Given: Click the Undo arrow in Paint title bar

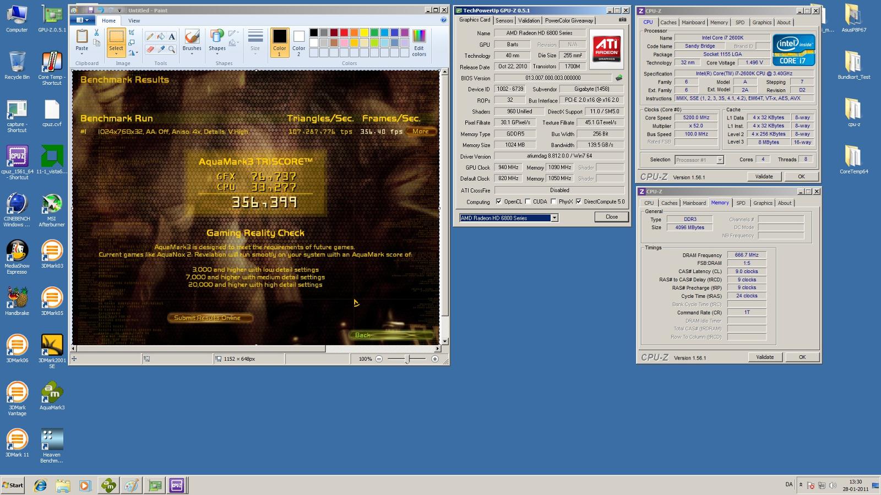Looking at the screenshot, I should (x=100, y=10).
